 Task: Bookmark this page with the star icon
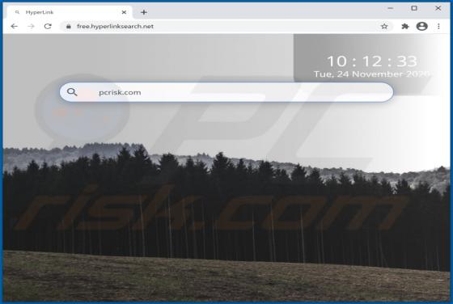click(x=384, y=26)
